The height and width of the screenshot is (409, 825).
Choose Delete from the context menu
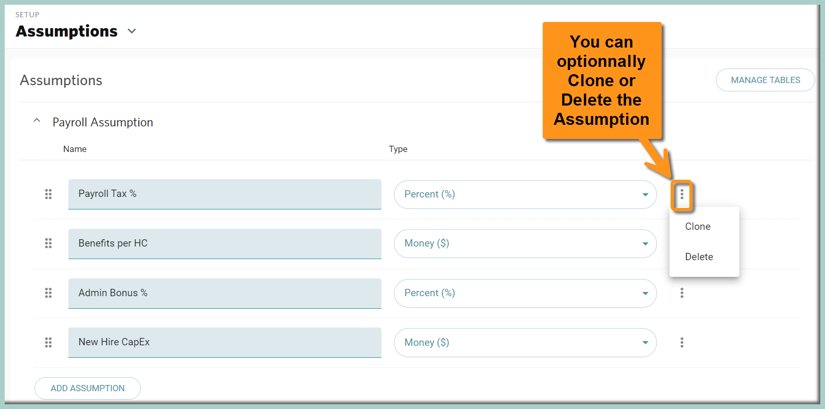[x=699, y=257]
